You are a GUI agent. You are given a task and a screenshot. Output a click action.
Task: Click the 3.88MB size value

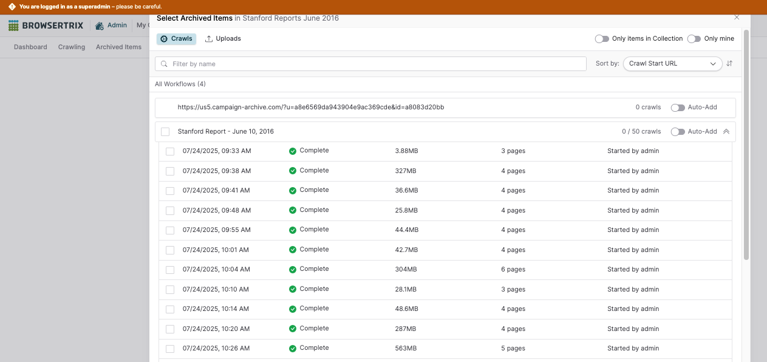[406, 151]
